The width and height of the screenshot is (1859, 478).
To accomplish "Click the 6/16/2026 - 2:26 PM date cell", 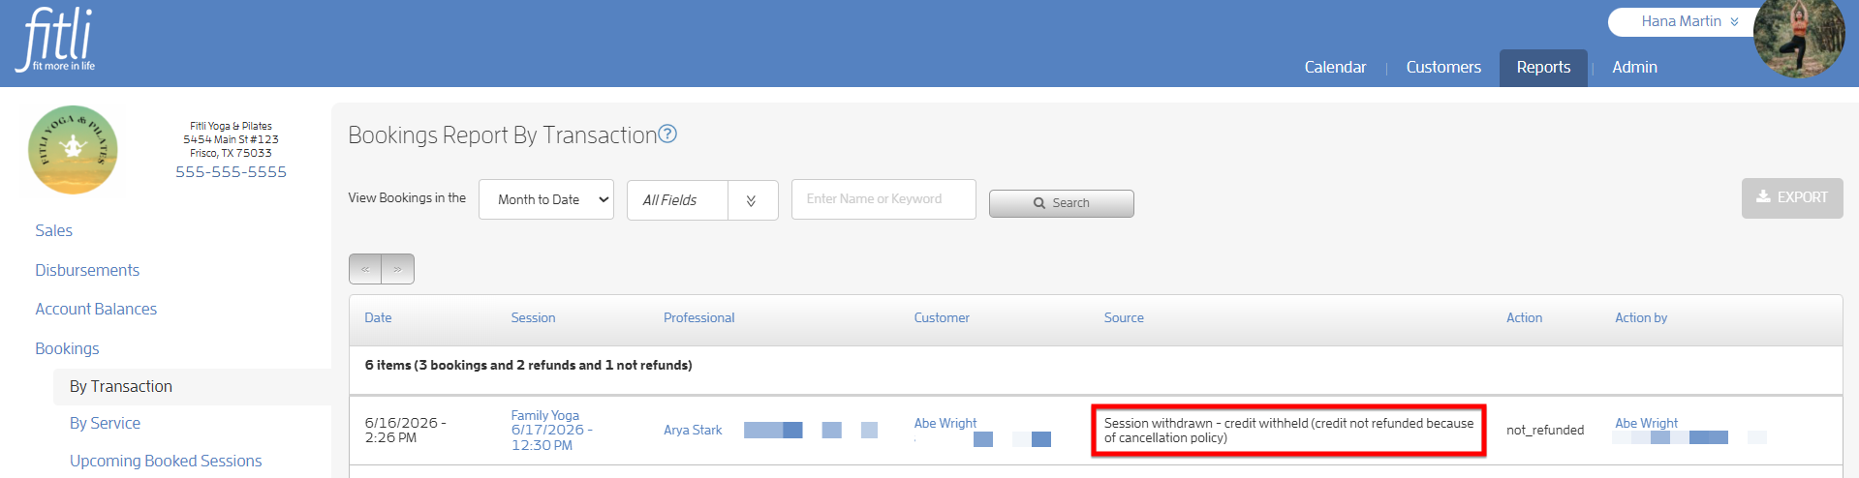I will (x=405, y=430).
